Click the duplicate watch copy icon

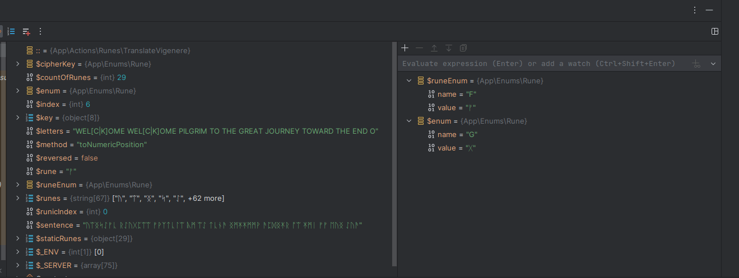pyautogui.click(x=463, y=48)
